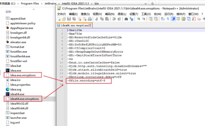Open the Define Your Language icon
This screenshot has width=205, height=126.
coord(178,19)
